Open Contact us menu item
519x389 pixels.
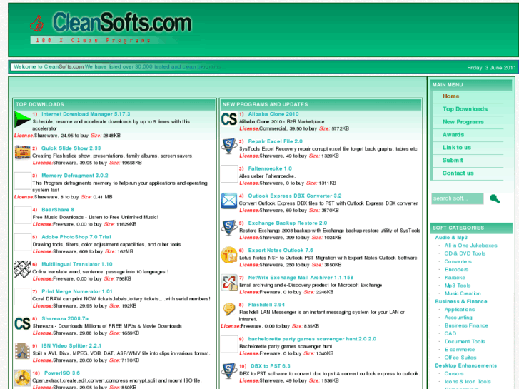[458, 173]
